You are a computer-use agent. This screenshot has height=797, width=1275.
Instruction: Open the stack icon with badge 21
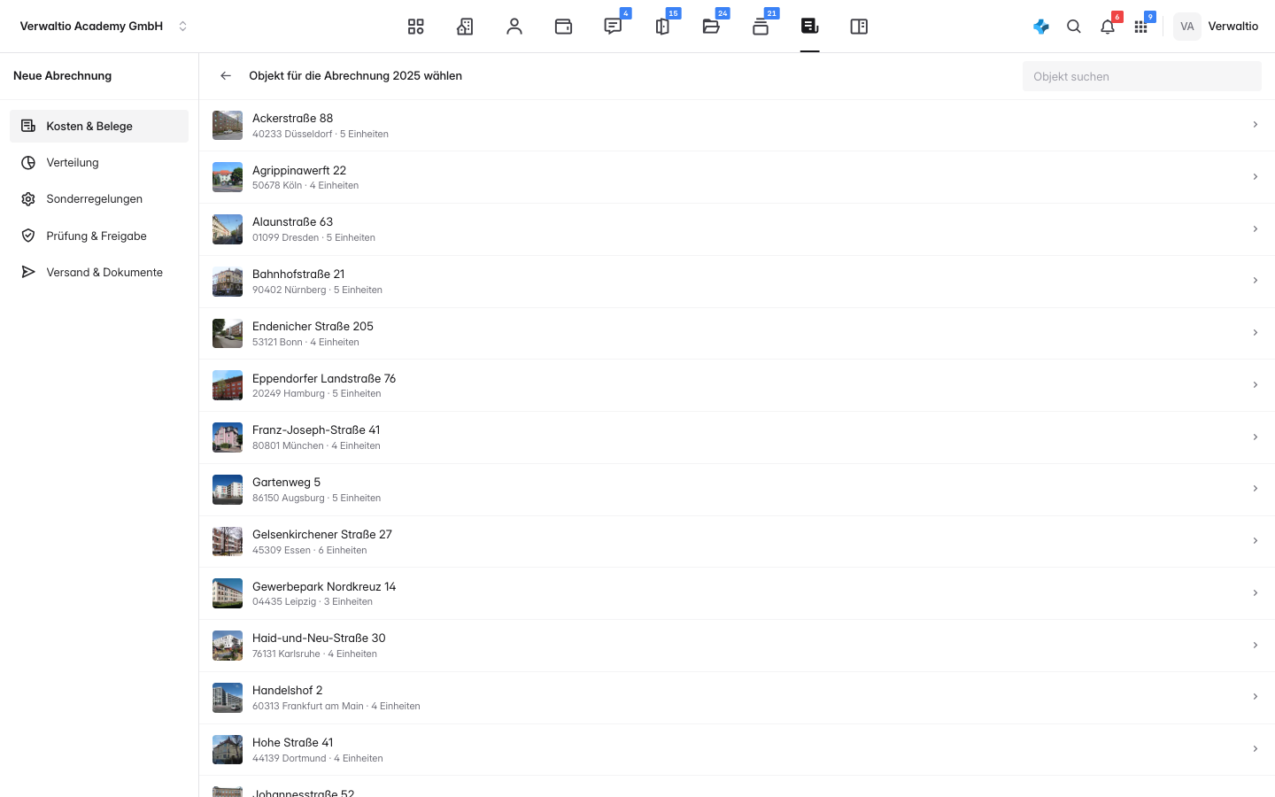pyautogui.click(x=761, y=27)
